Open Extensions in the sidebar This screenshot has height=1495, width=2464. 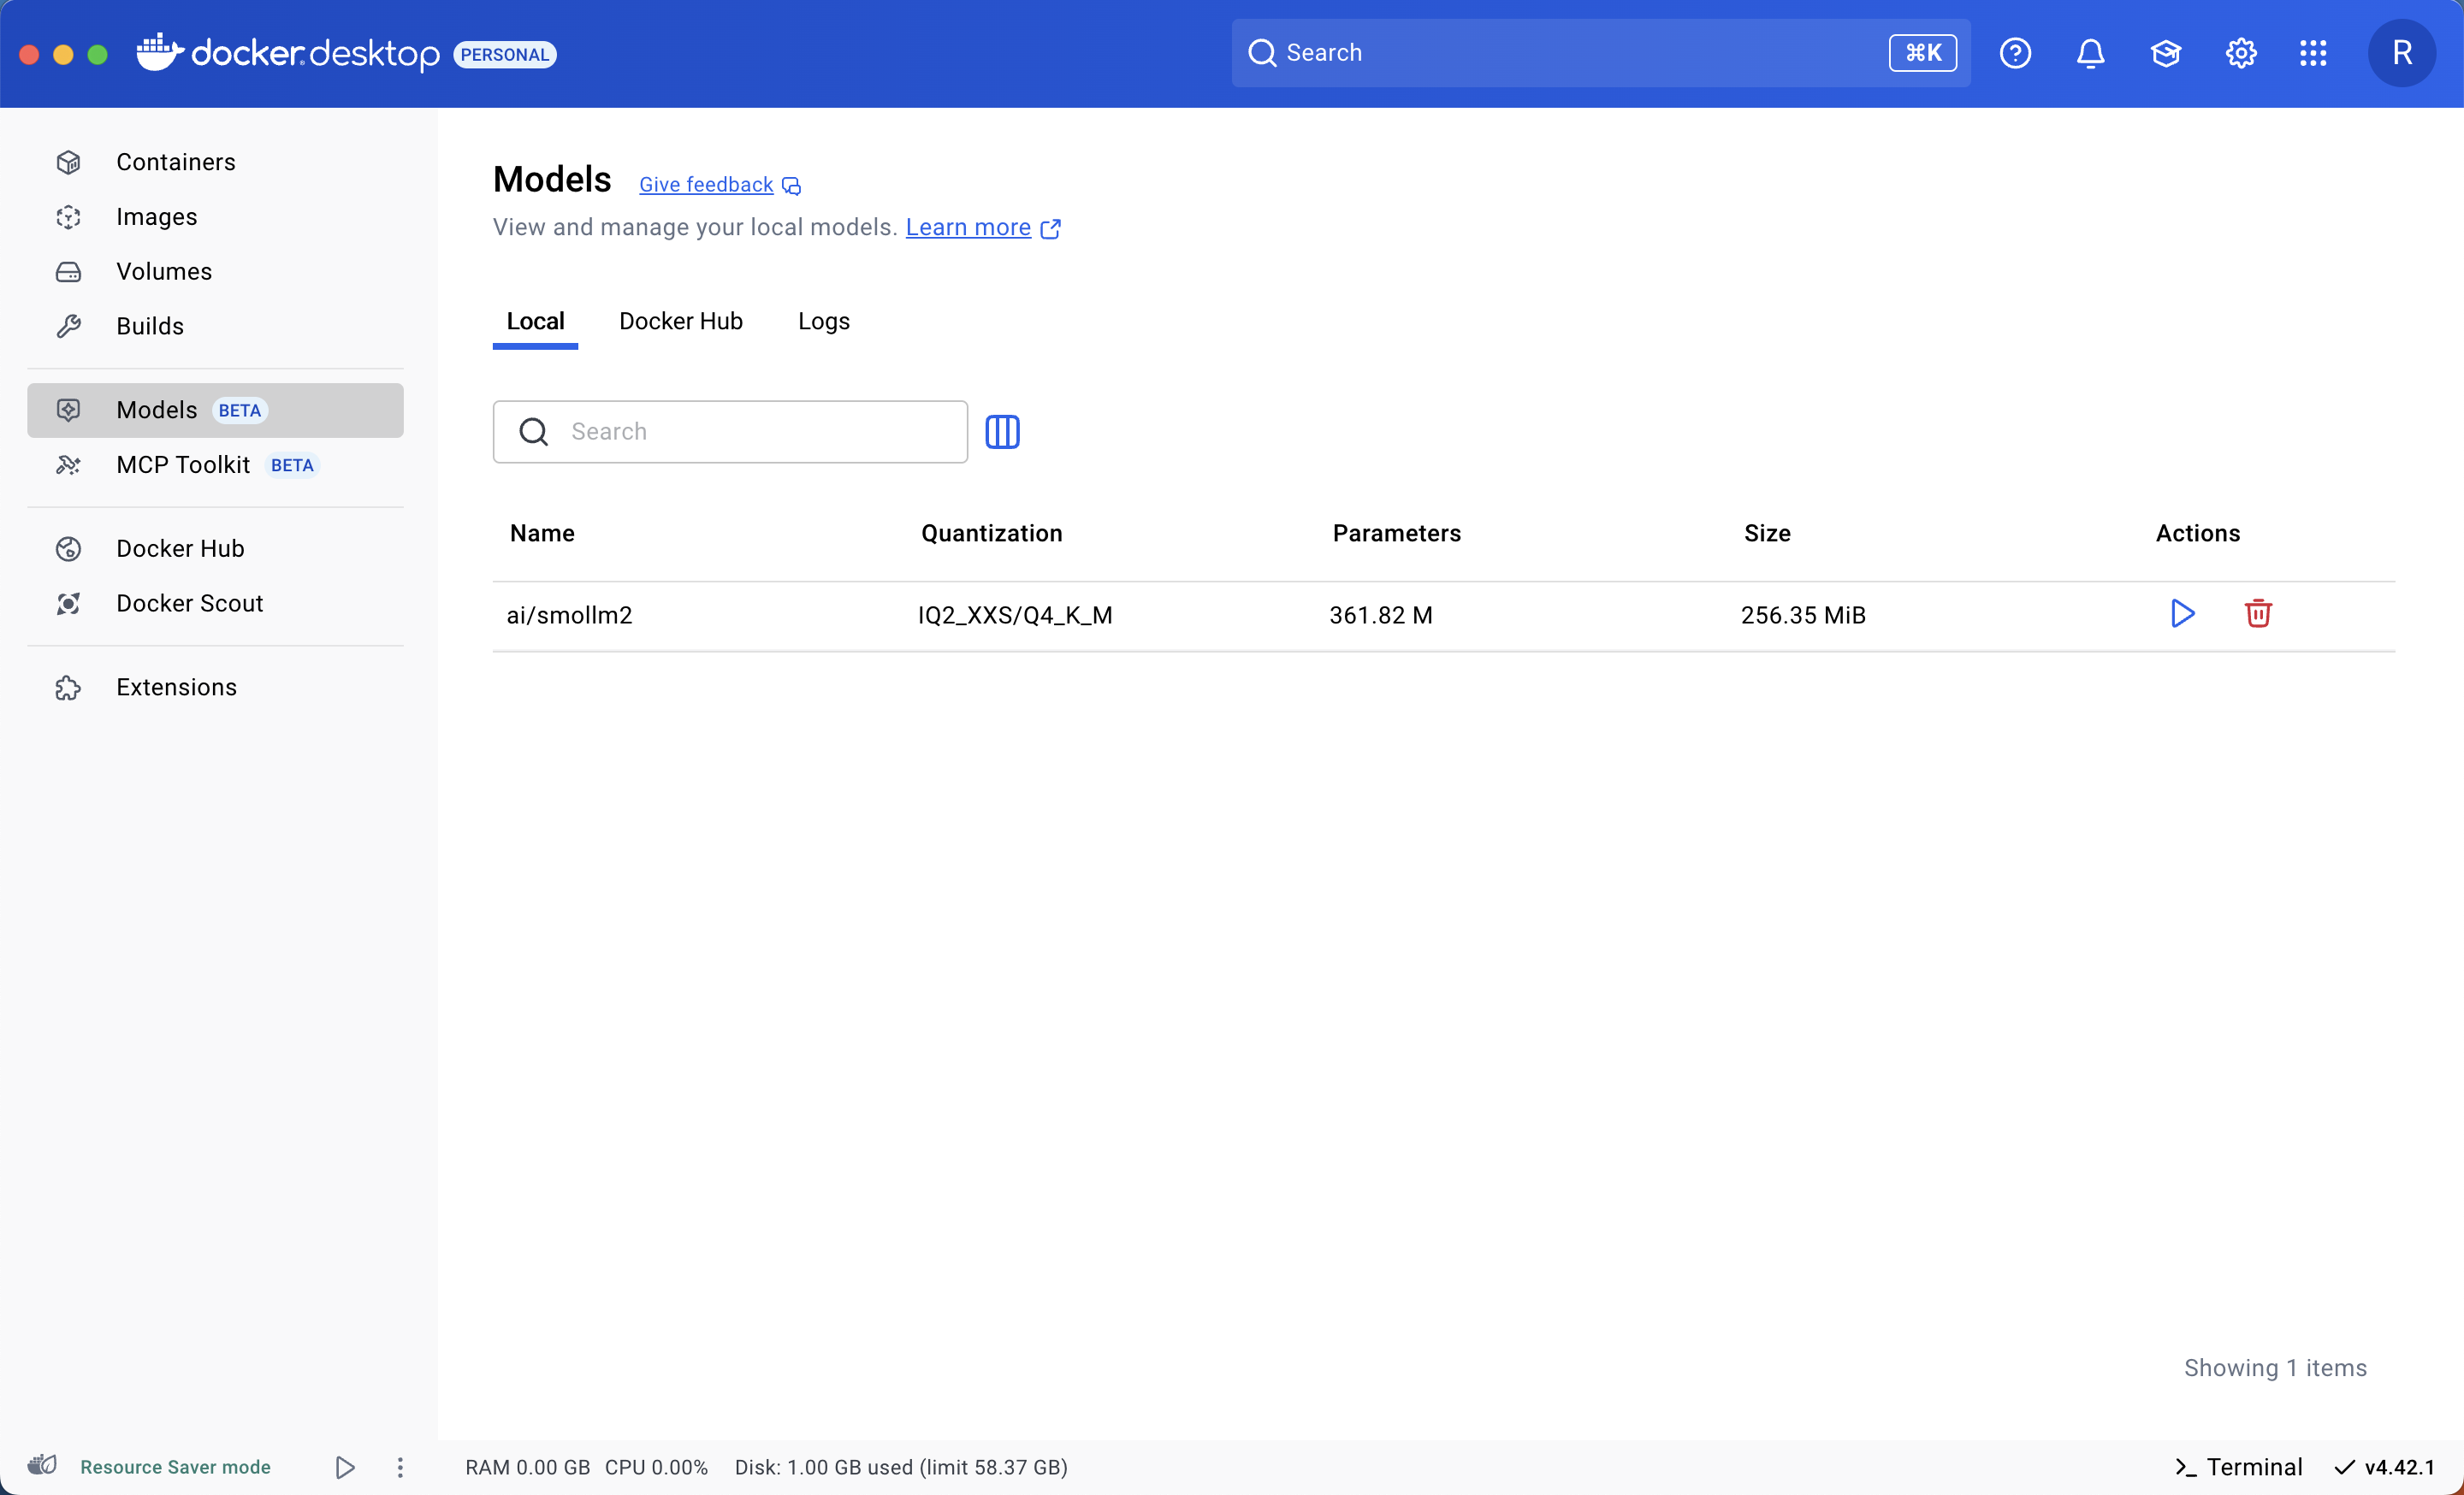coord(215,688)
